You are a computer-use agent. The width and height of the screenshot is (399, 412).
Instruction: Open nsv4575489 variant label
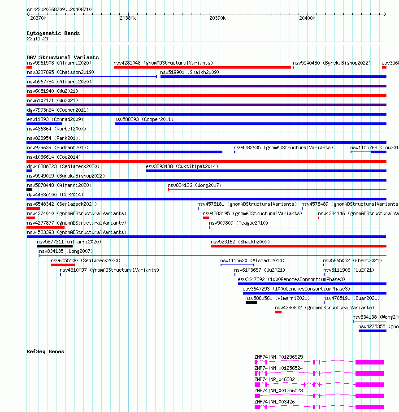tap(350, 204)
